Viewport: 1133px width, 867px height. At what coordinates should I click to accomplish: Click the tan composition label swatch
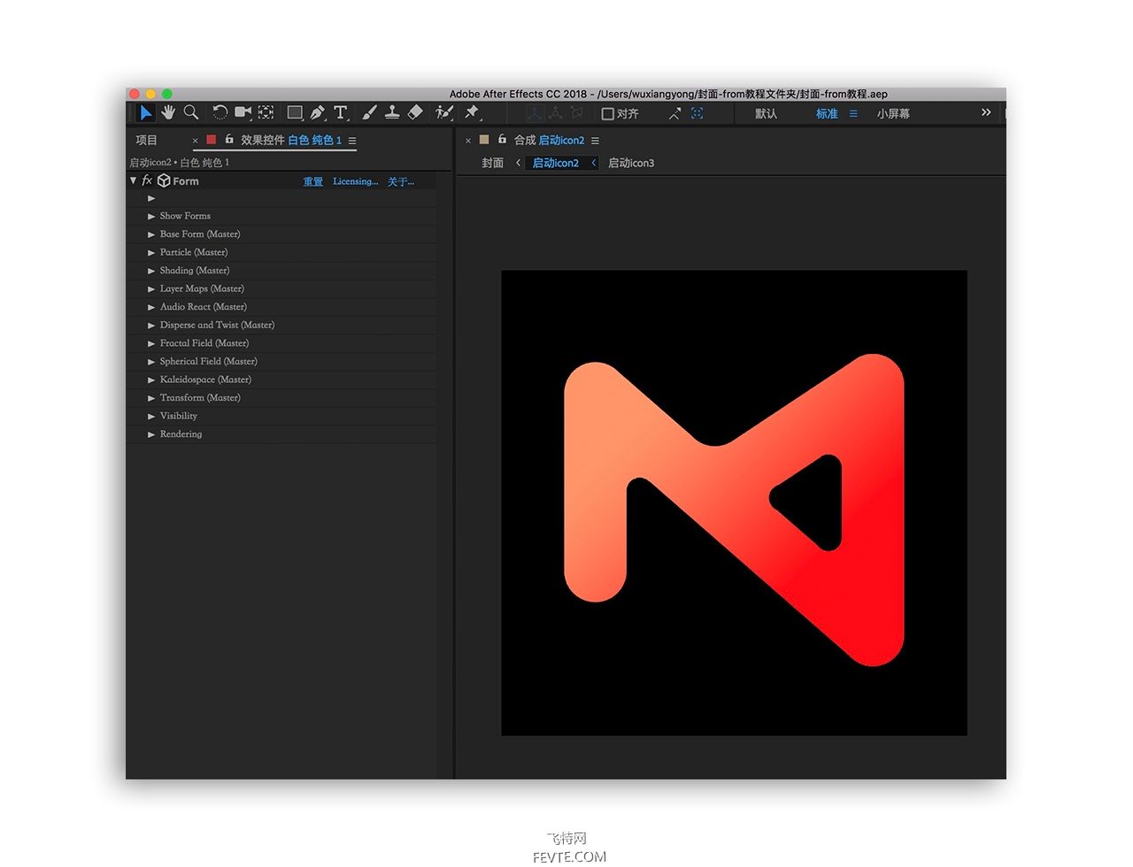point(484,140)
